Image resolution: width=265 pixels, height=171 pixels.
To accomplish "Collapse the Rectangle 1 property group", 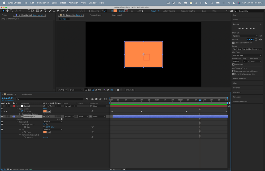I will coord(18,122).
